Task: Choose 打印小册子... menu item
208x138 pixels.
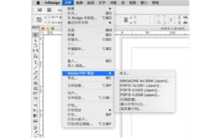Action: click(x=88, y=119)
